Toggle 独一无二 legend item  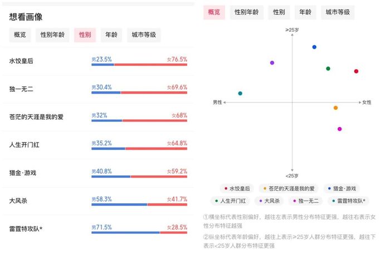306,201
